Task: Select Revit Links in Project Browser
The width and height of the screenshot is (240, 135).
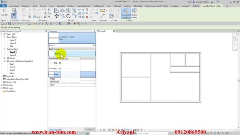Action: pyautogui.click(x=11, y=91)
